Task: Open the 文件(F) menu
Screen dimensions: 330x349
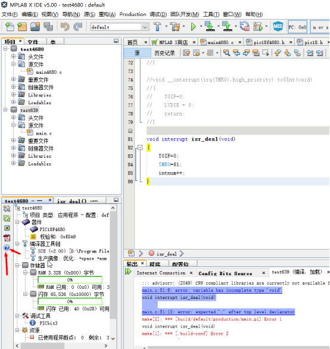Action: coord(10,14)
